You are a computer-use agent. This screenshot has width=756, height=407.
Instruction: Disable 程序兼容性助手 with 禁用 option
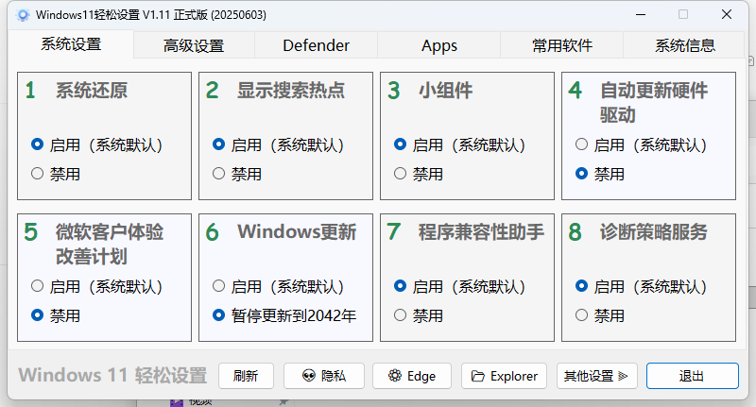418,315
